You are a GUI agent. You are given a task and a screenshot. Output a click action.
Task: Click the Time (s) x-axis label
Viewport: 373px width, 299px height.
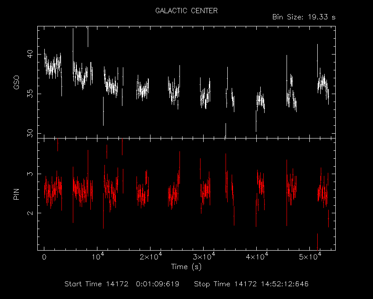click(186, 266)
